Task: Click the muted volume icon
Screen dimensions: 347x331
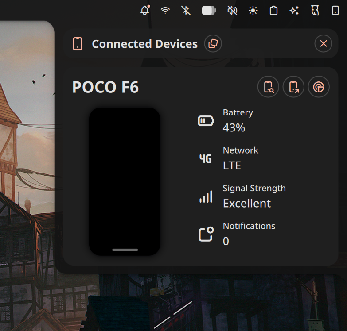Action: (x=232, y=10)
